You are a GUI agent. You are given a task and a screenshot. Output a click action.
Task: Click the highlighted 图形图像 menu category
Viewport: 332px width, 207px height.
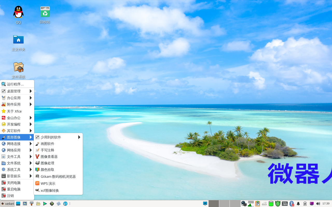(x=17, y=137)
